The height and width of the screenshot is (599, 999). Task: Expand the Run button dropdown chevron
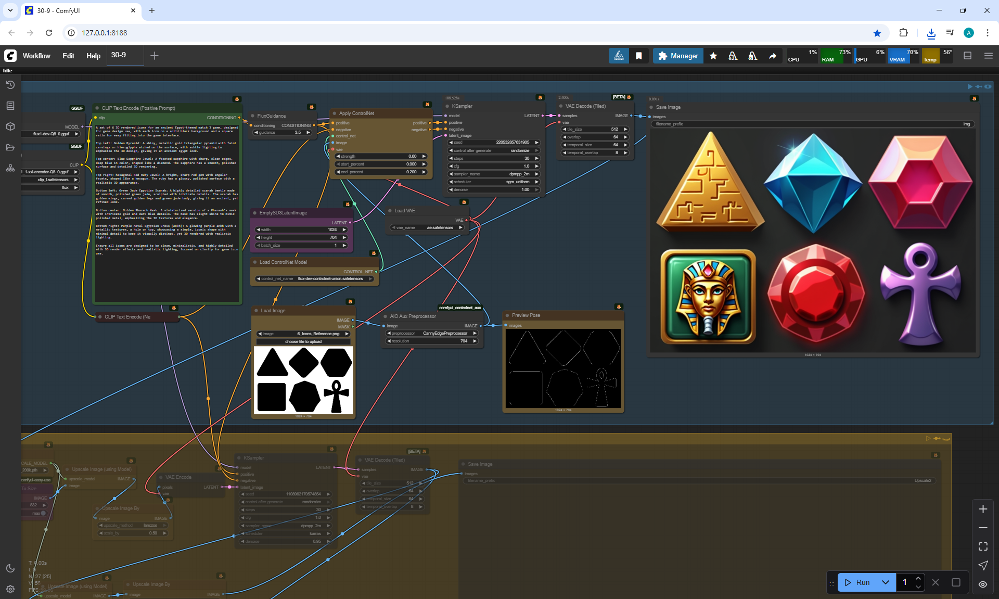pyautogui.click(x=886, y=582)
